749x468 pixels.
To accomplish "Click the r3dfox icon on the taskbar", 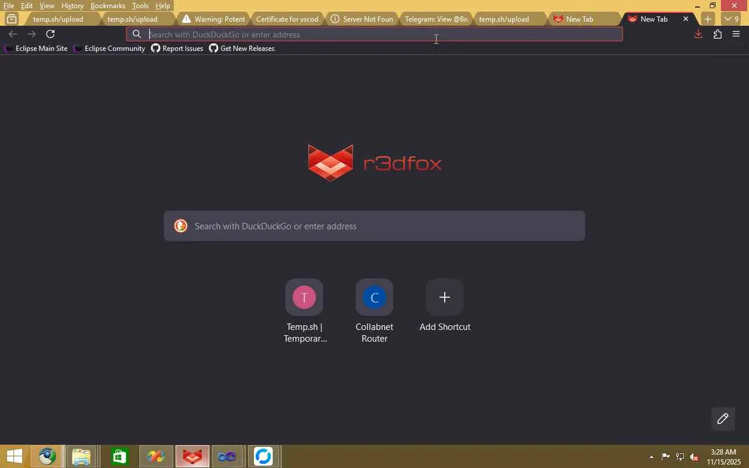I will tap(193, 456).
